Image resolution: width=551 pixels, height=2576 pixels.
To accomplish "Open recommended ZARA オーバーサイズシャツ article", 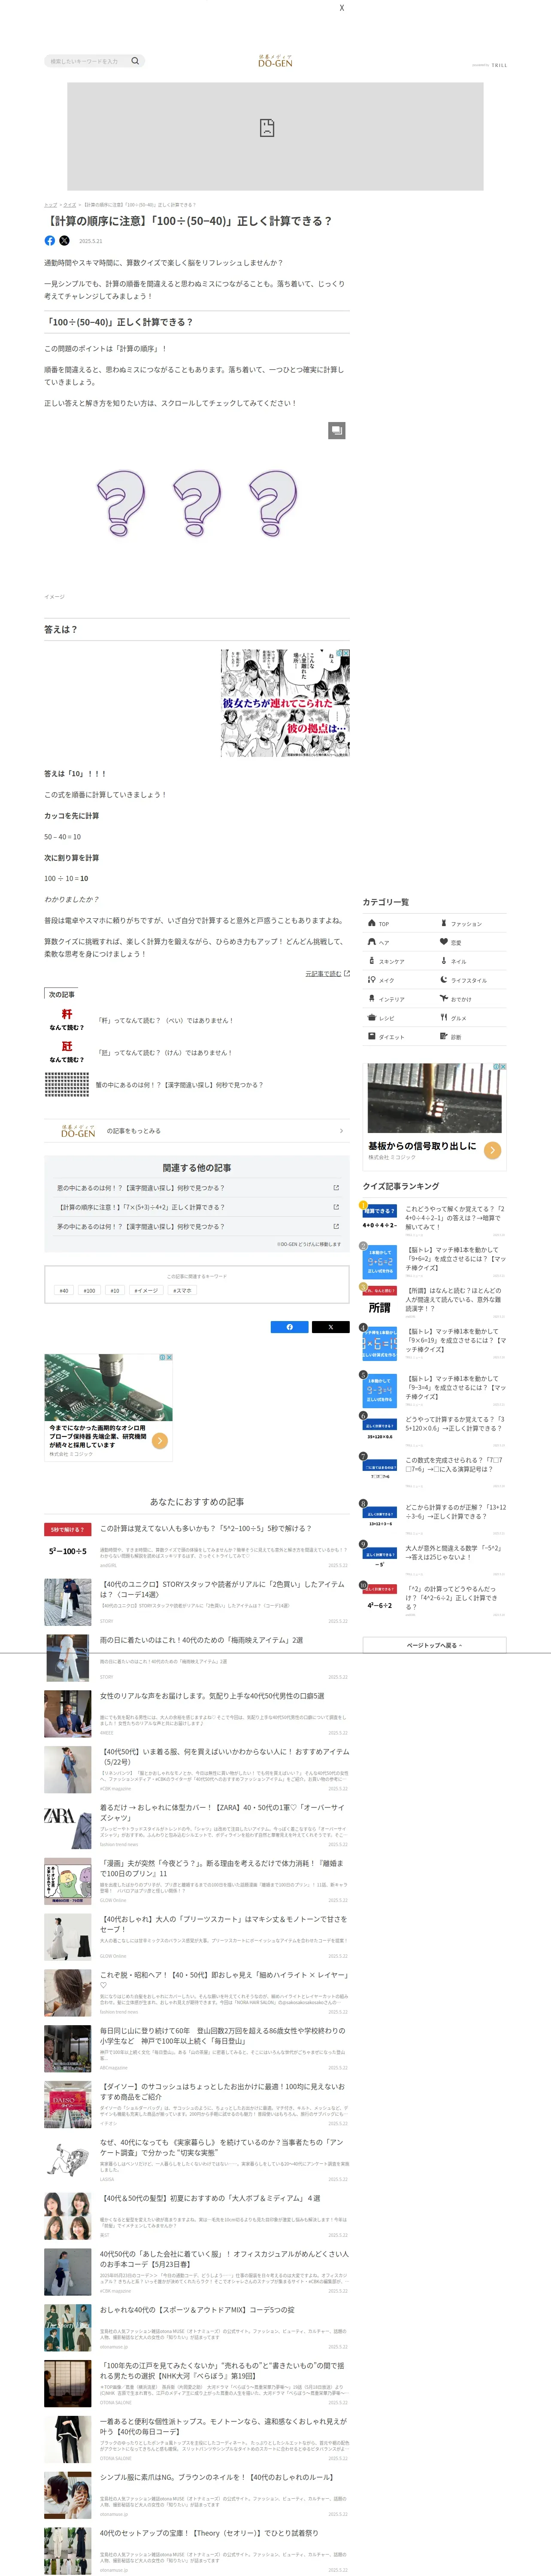I will (x=196, y=1825).
